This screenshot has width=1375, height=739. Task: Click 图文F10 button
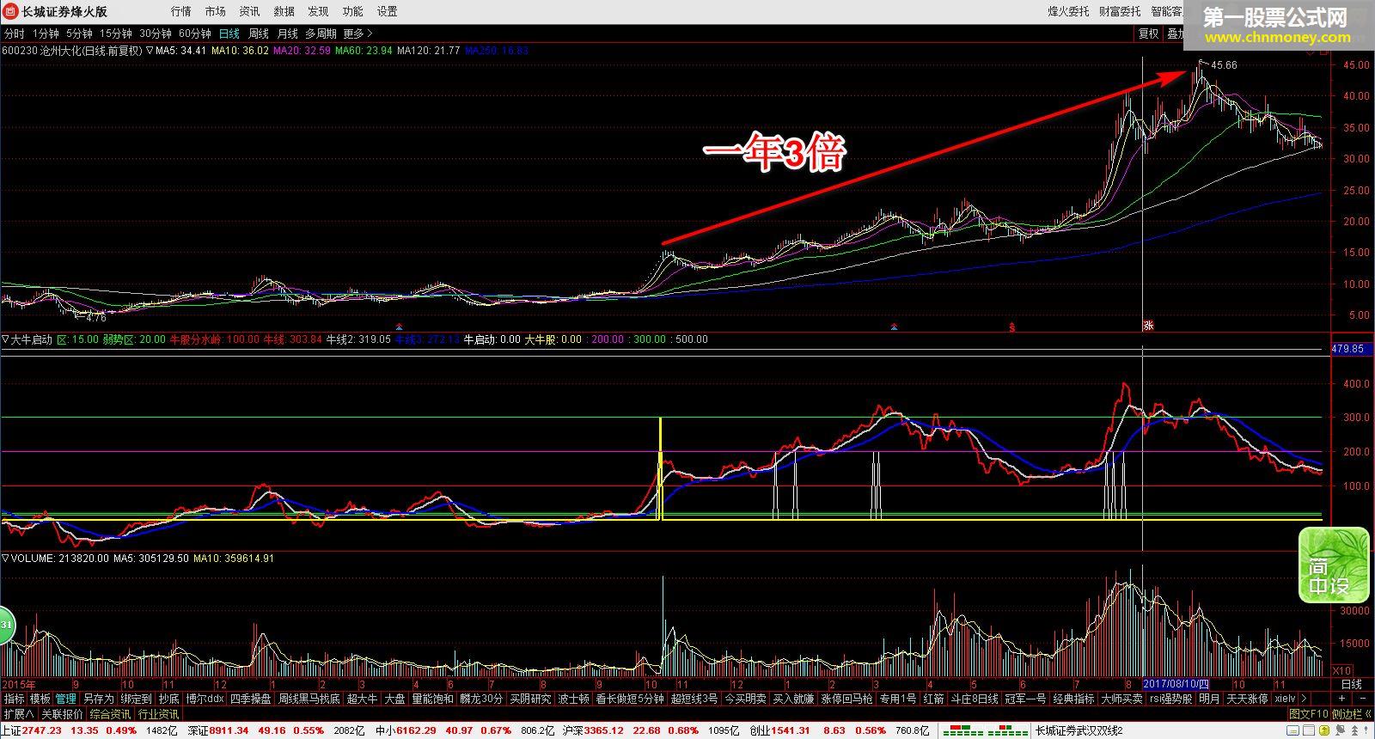pos(1309,714)
